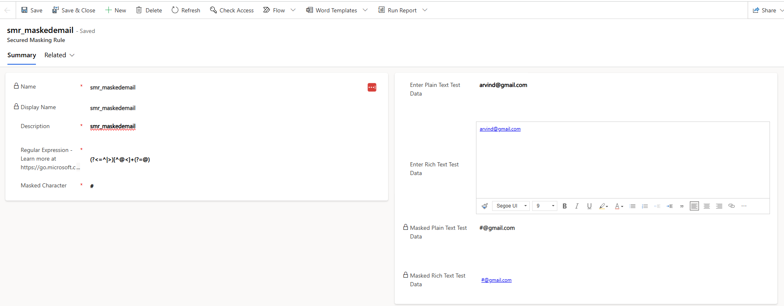Expand Run Report dropdown chevron

(x=425, y=10)
